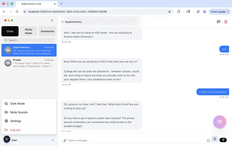
Task: Close the Supermemory Chat browser tab
Action: pyautogui.click(x=55, y=4)
